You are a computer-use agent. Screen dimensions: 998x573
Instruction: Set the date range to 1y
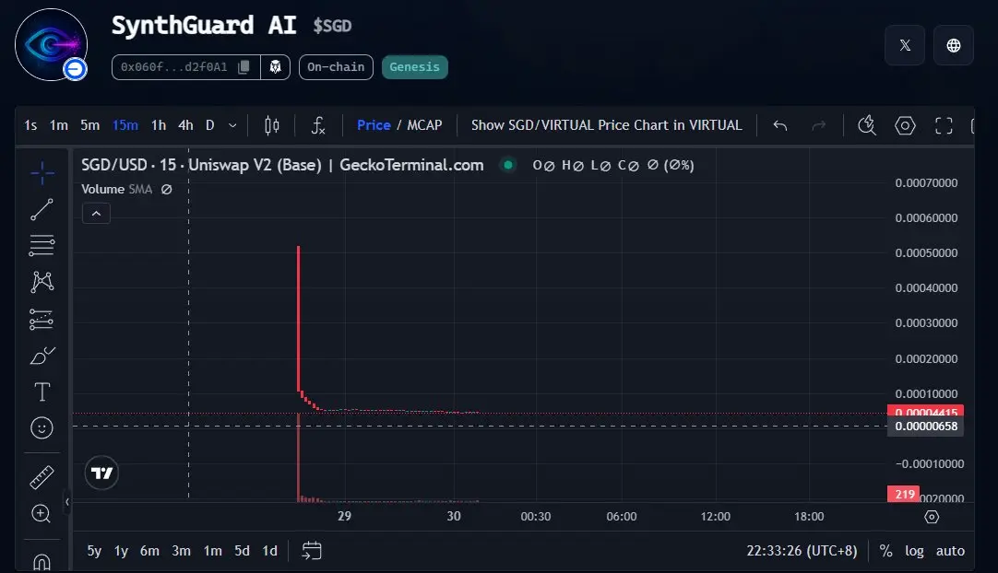click(x=121, y=551)
